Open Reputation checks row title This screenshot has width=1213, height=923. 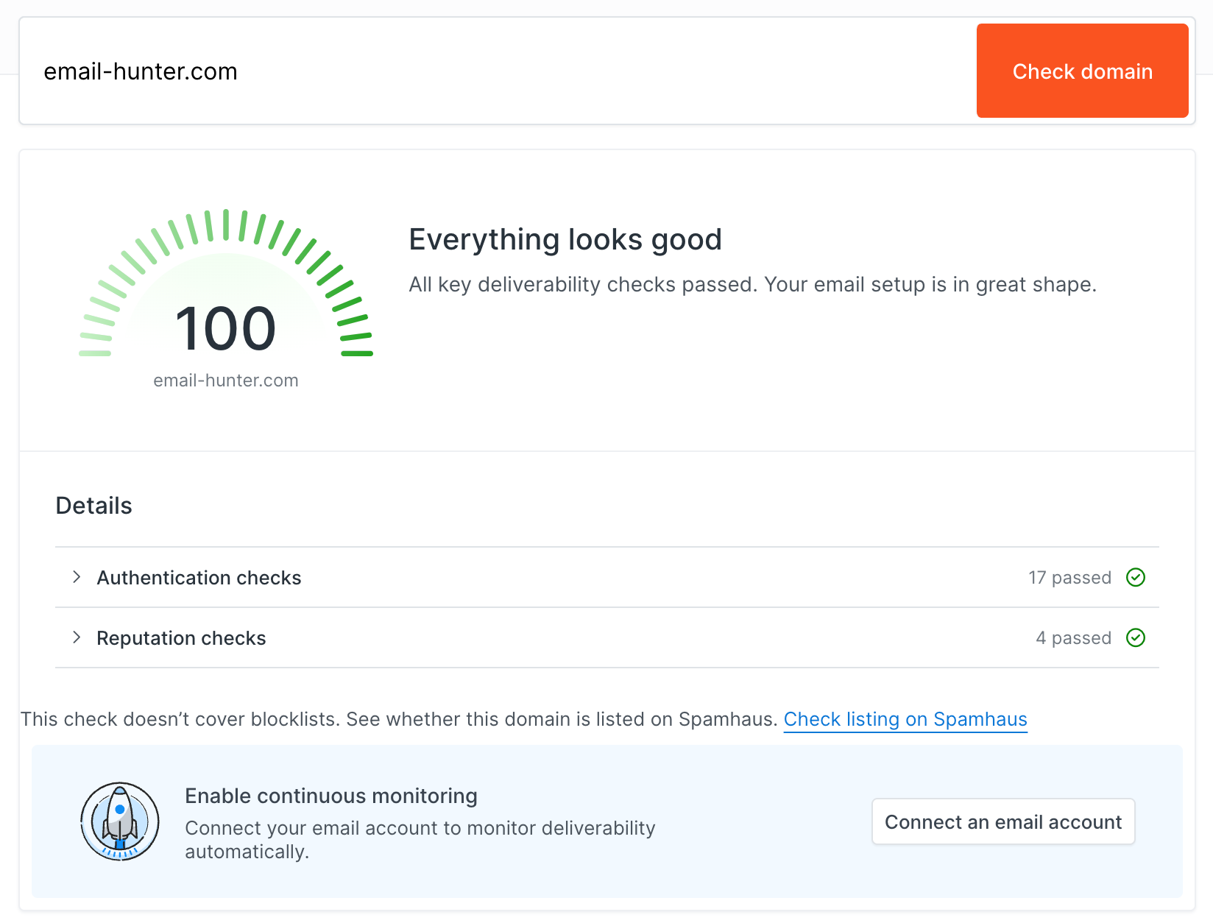(x=181, y=638)
